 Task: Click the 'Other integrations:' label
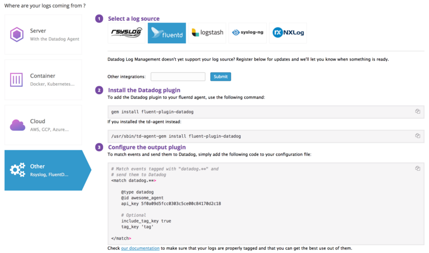127,76
